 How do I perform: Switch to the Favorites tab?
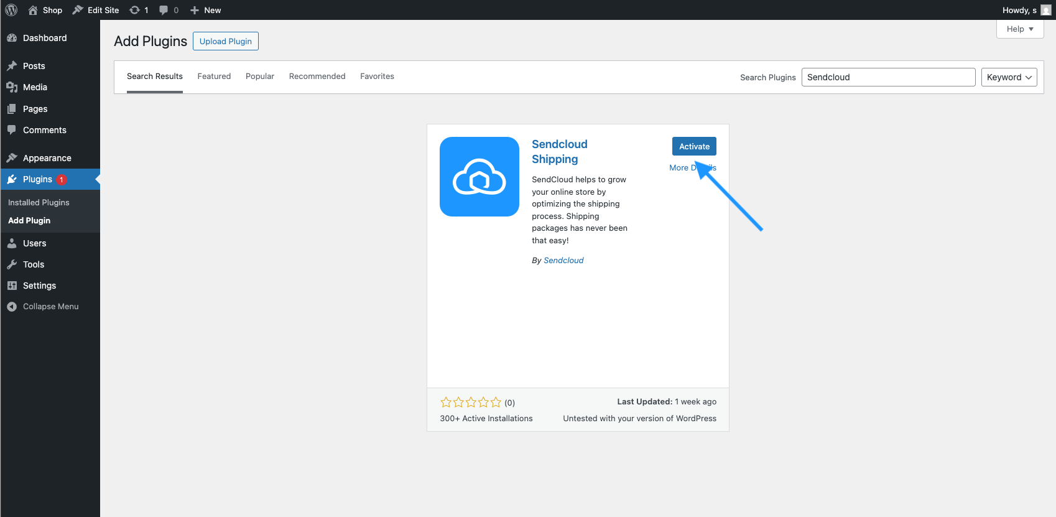(x=377, y=77)
